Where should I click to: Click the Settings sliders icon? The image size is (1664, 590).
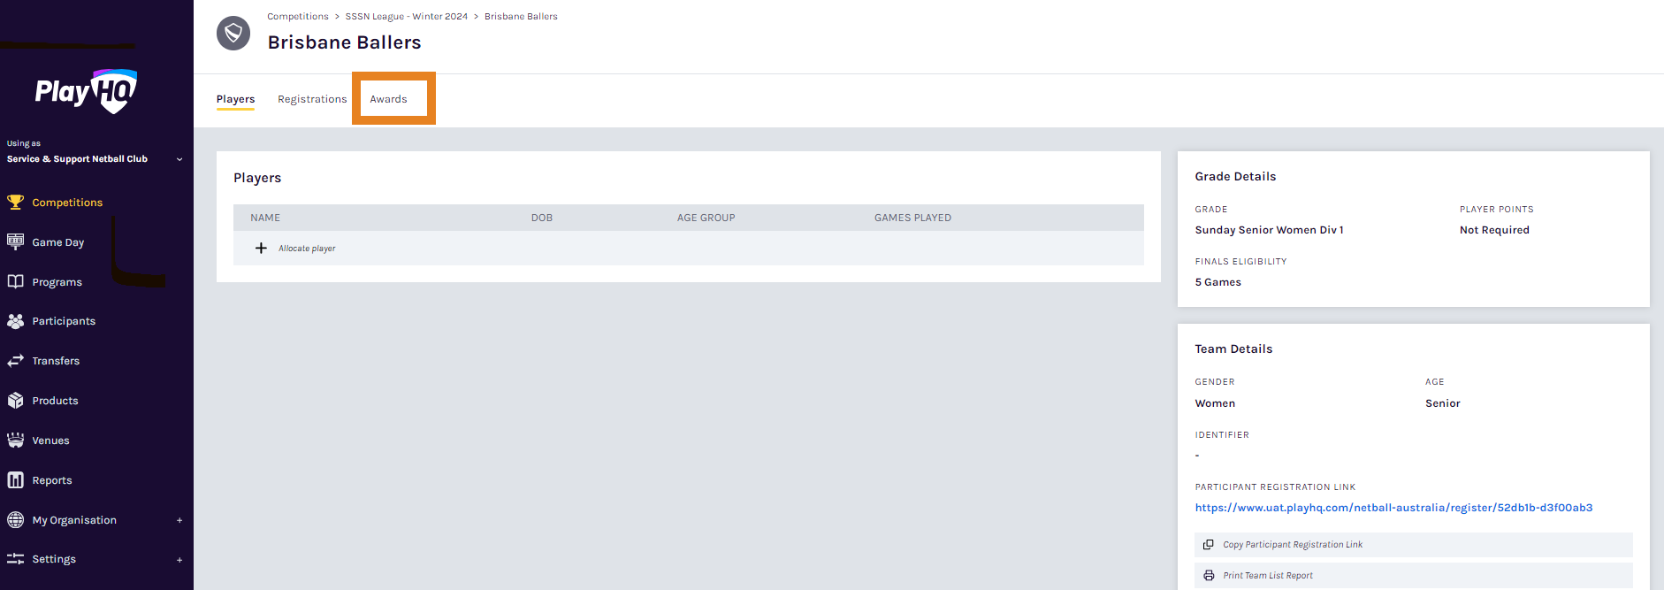pos(15,559)
